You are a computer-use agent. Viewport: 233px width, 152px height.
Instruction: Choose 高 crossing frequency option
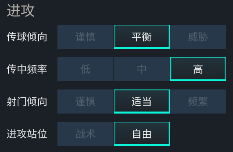point(198,69)
